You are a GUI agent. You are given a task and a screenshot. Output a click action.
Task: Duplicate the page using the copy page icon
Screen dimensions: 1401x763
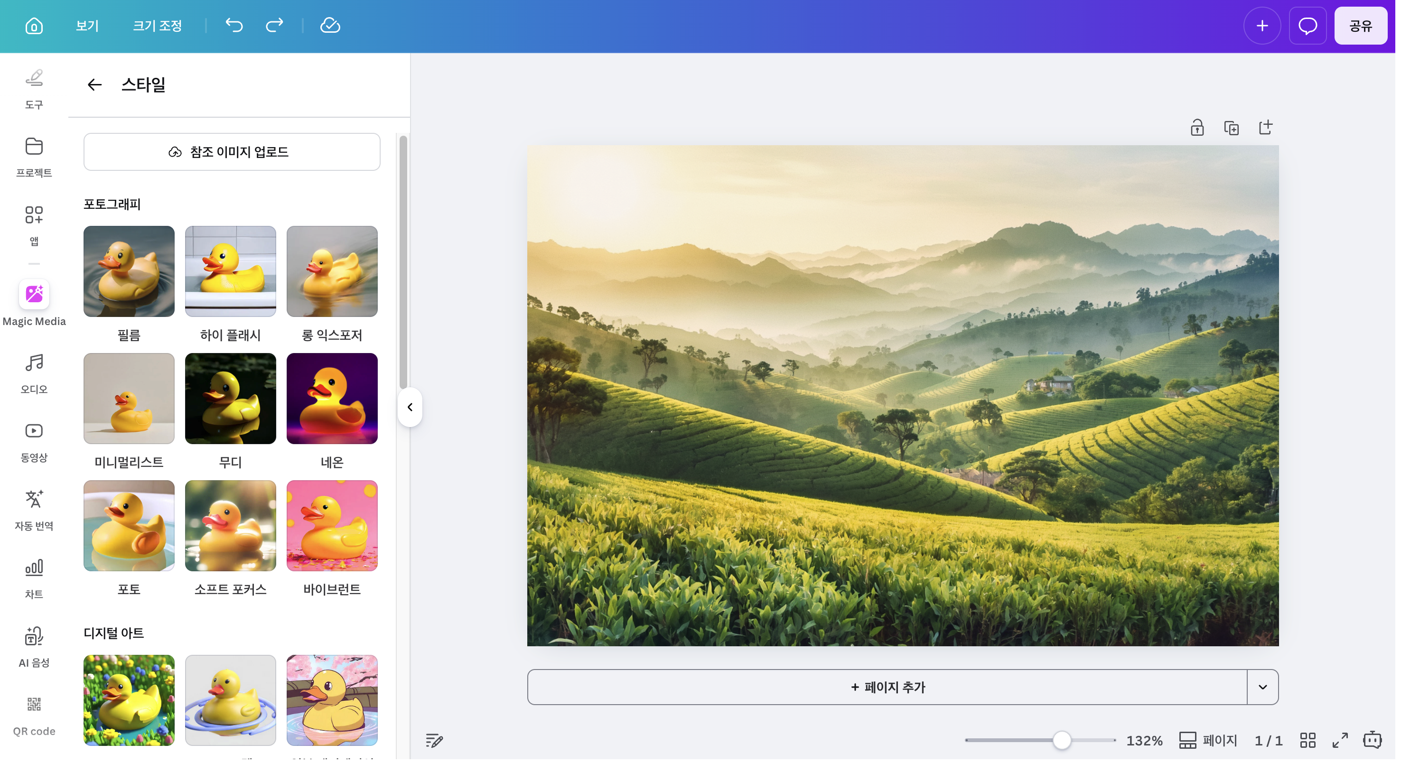1231,127
